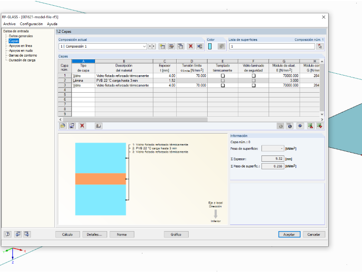Click the help question mark icon
This screenshot has height=272, width=362.
pyautogui.click(x=8, y=234)
